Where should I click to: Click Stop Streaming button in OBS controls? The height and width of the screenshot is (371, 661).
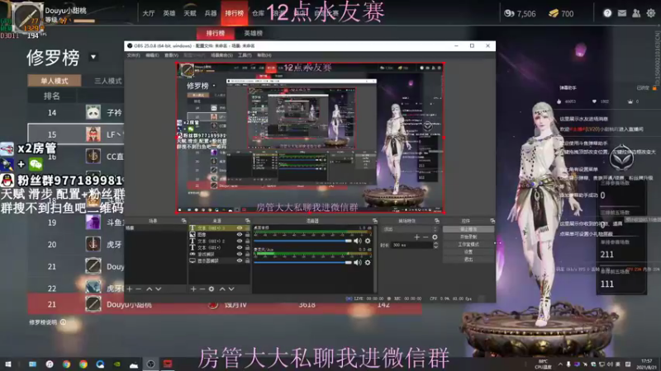tap(468, 229)
